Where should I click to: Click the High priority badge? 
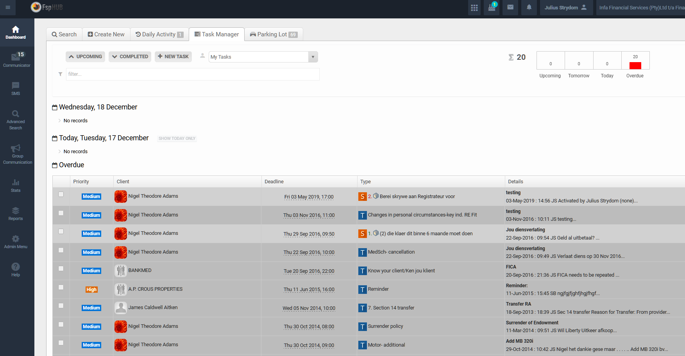click(91, 290)
